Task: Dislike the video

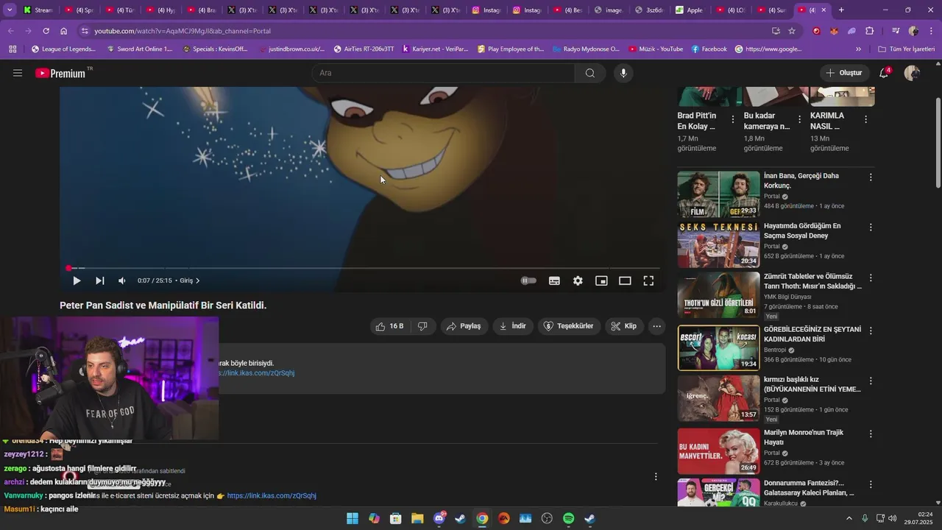Action: [422, 326]
